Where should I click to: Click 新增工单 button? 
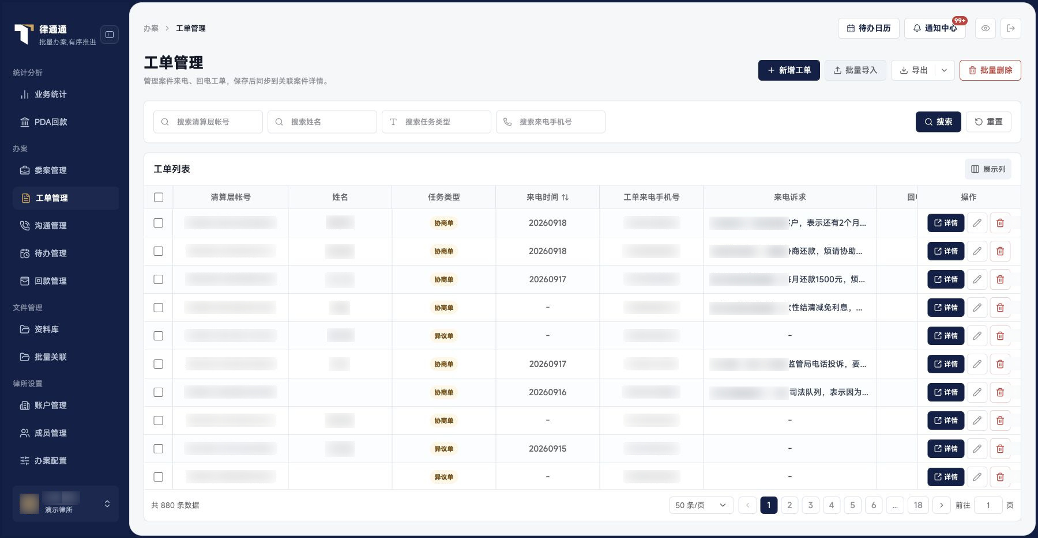tap(789, 70)
